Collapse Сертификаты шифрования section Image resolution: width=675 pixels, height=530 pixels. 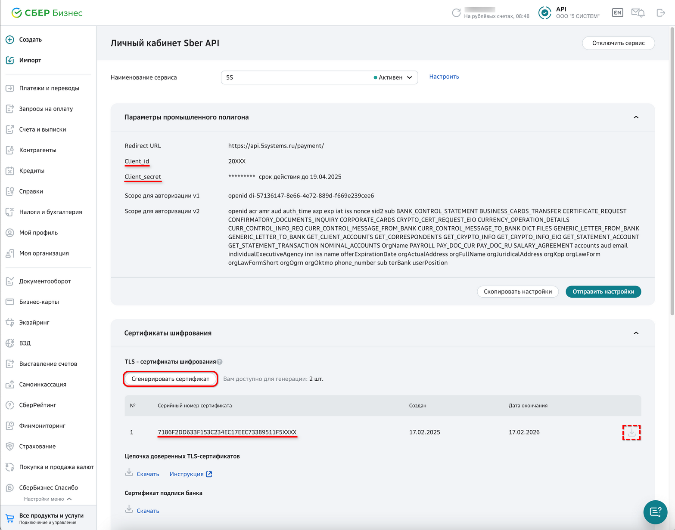[636, 333]
